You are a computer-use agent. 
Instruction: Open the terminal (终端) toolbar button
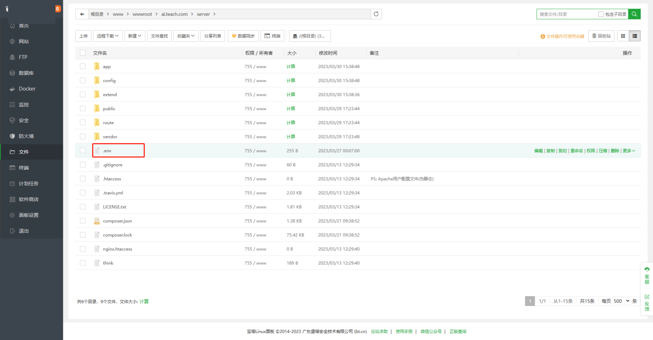click(x=272, y=36)
